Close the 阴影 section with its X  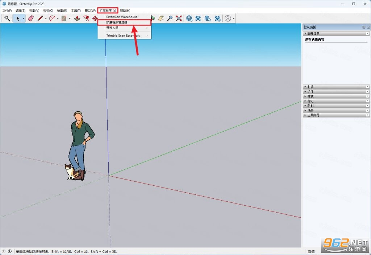367,106
